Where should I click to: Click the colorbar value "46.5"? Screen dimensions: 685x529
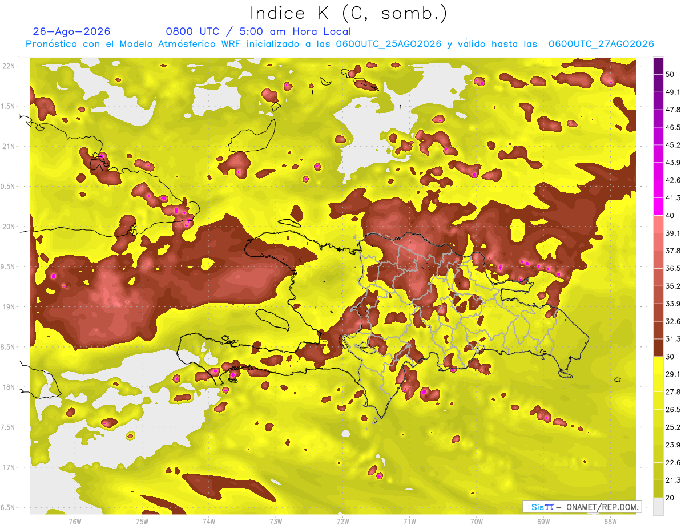click(673, 127)
